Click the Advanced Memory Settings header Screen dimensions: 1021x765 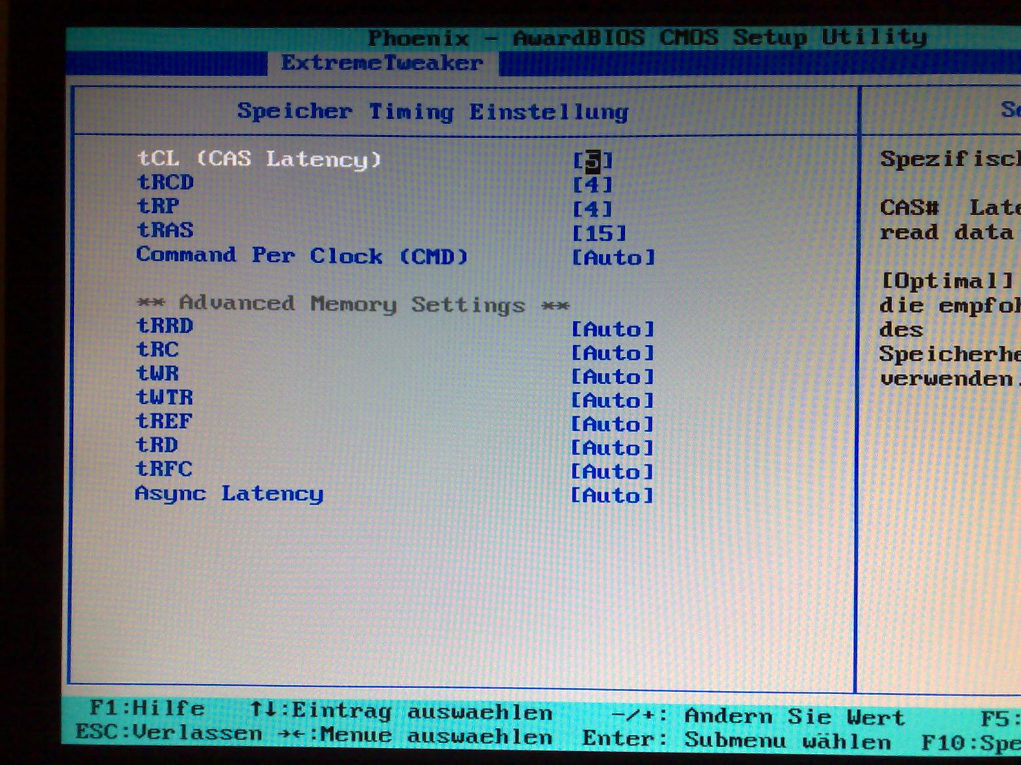353,304
